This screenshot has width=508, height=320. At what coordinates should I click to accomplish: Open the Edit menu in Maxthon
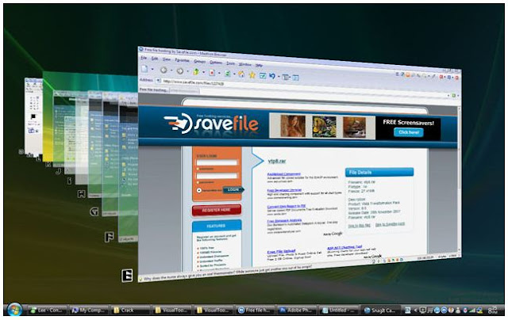pyautogui.click(x=155, y=59)
